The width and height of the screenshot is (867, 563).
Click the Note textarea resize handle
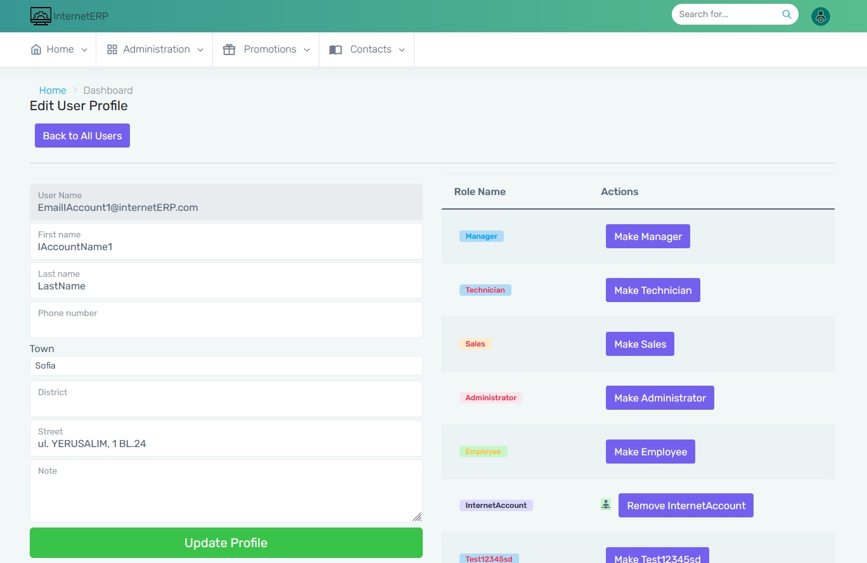[417, 517]
